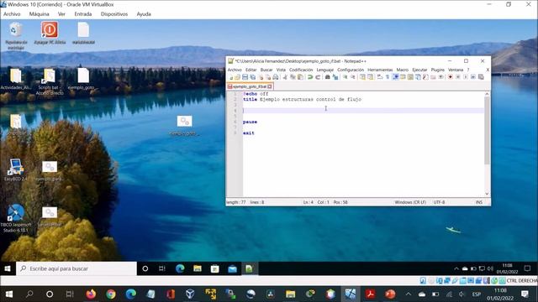Click the Stop Recording macro icon
Image resolution: width=538 pixels, height=302 pixels.
458,77
